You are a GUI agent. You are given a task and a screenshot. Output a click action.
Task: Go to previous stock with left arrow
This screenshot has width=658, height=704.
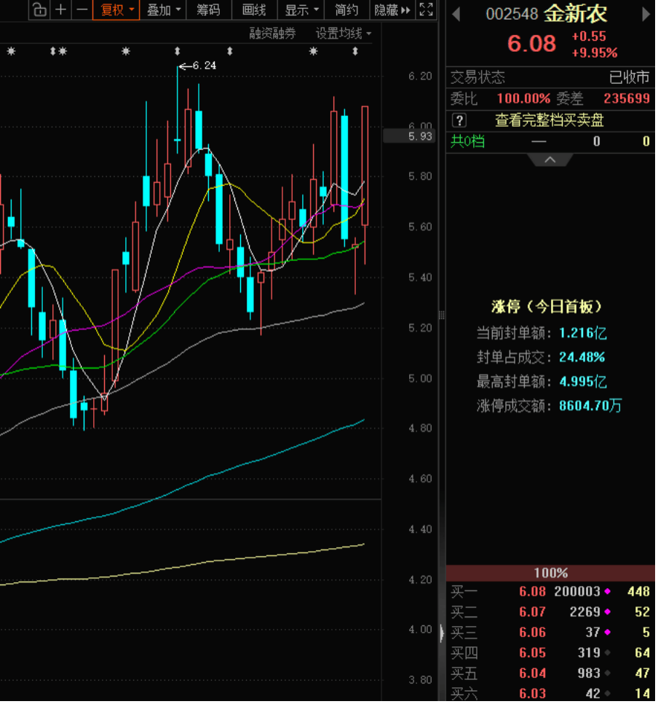point(456,14)
